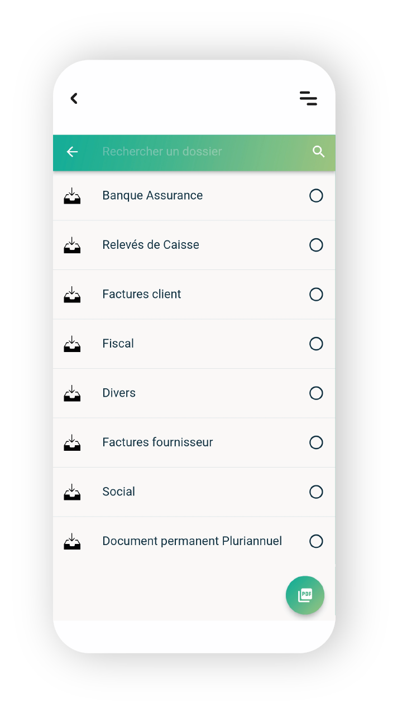Click the inbox icon beside Fiscal
Image resolution: width=402 pixels, height=713 pixels.
(x=72, y=344)
